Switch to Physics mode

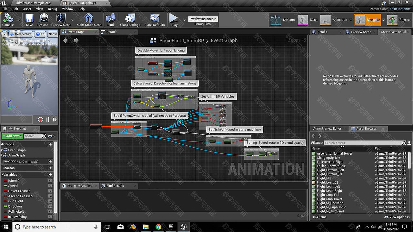[x=399, y=20]
